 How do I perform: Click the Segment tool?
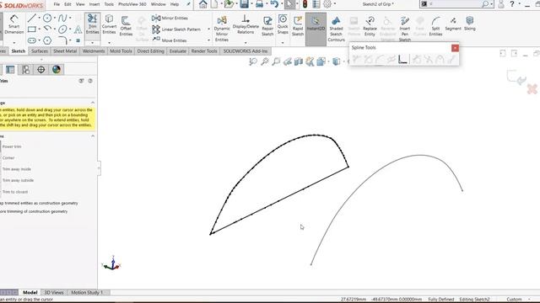453,24
